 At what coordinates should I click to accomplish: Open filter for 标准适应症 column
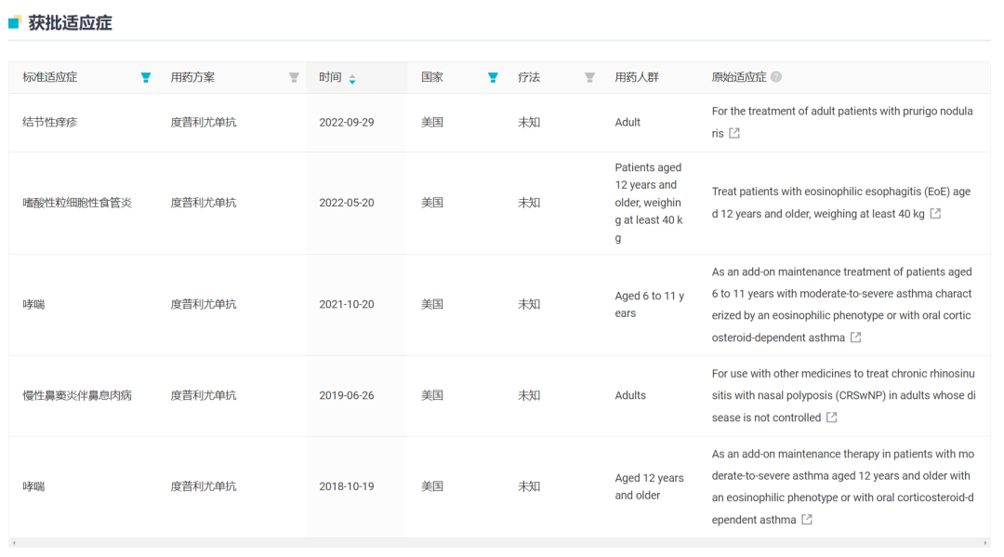pyautogui.click(x=146, y=77)
